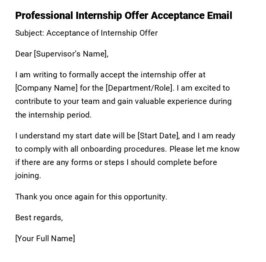266x262 pixels.
Task: Click the phrase "contribute to your team"
Action: tap(55, 101)
